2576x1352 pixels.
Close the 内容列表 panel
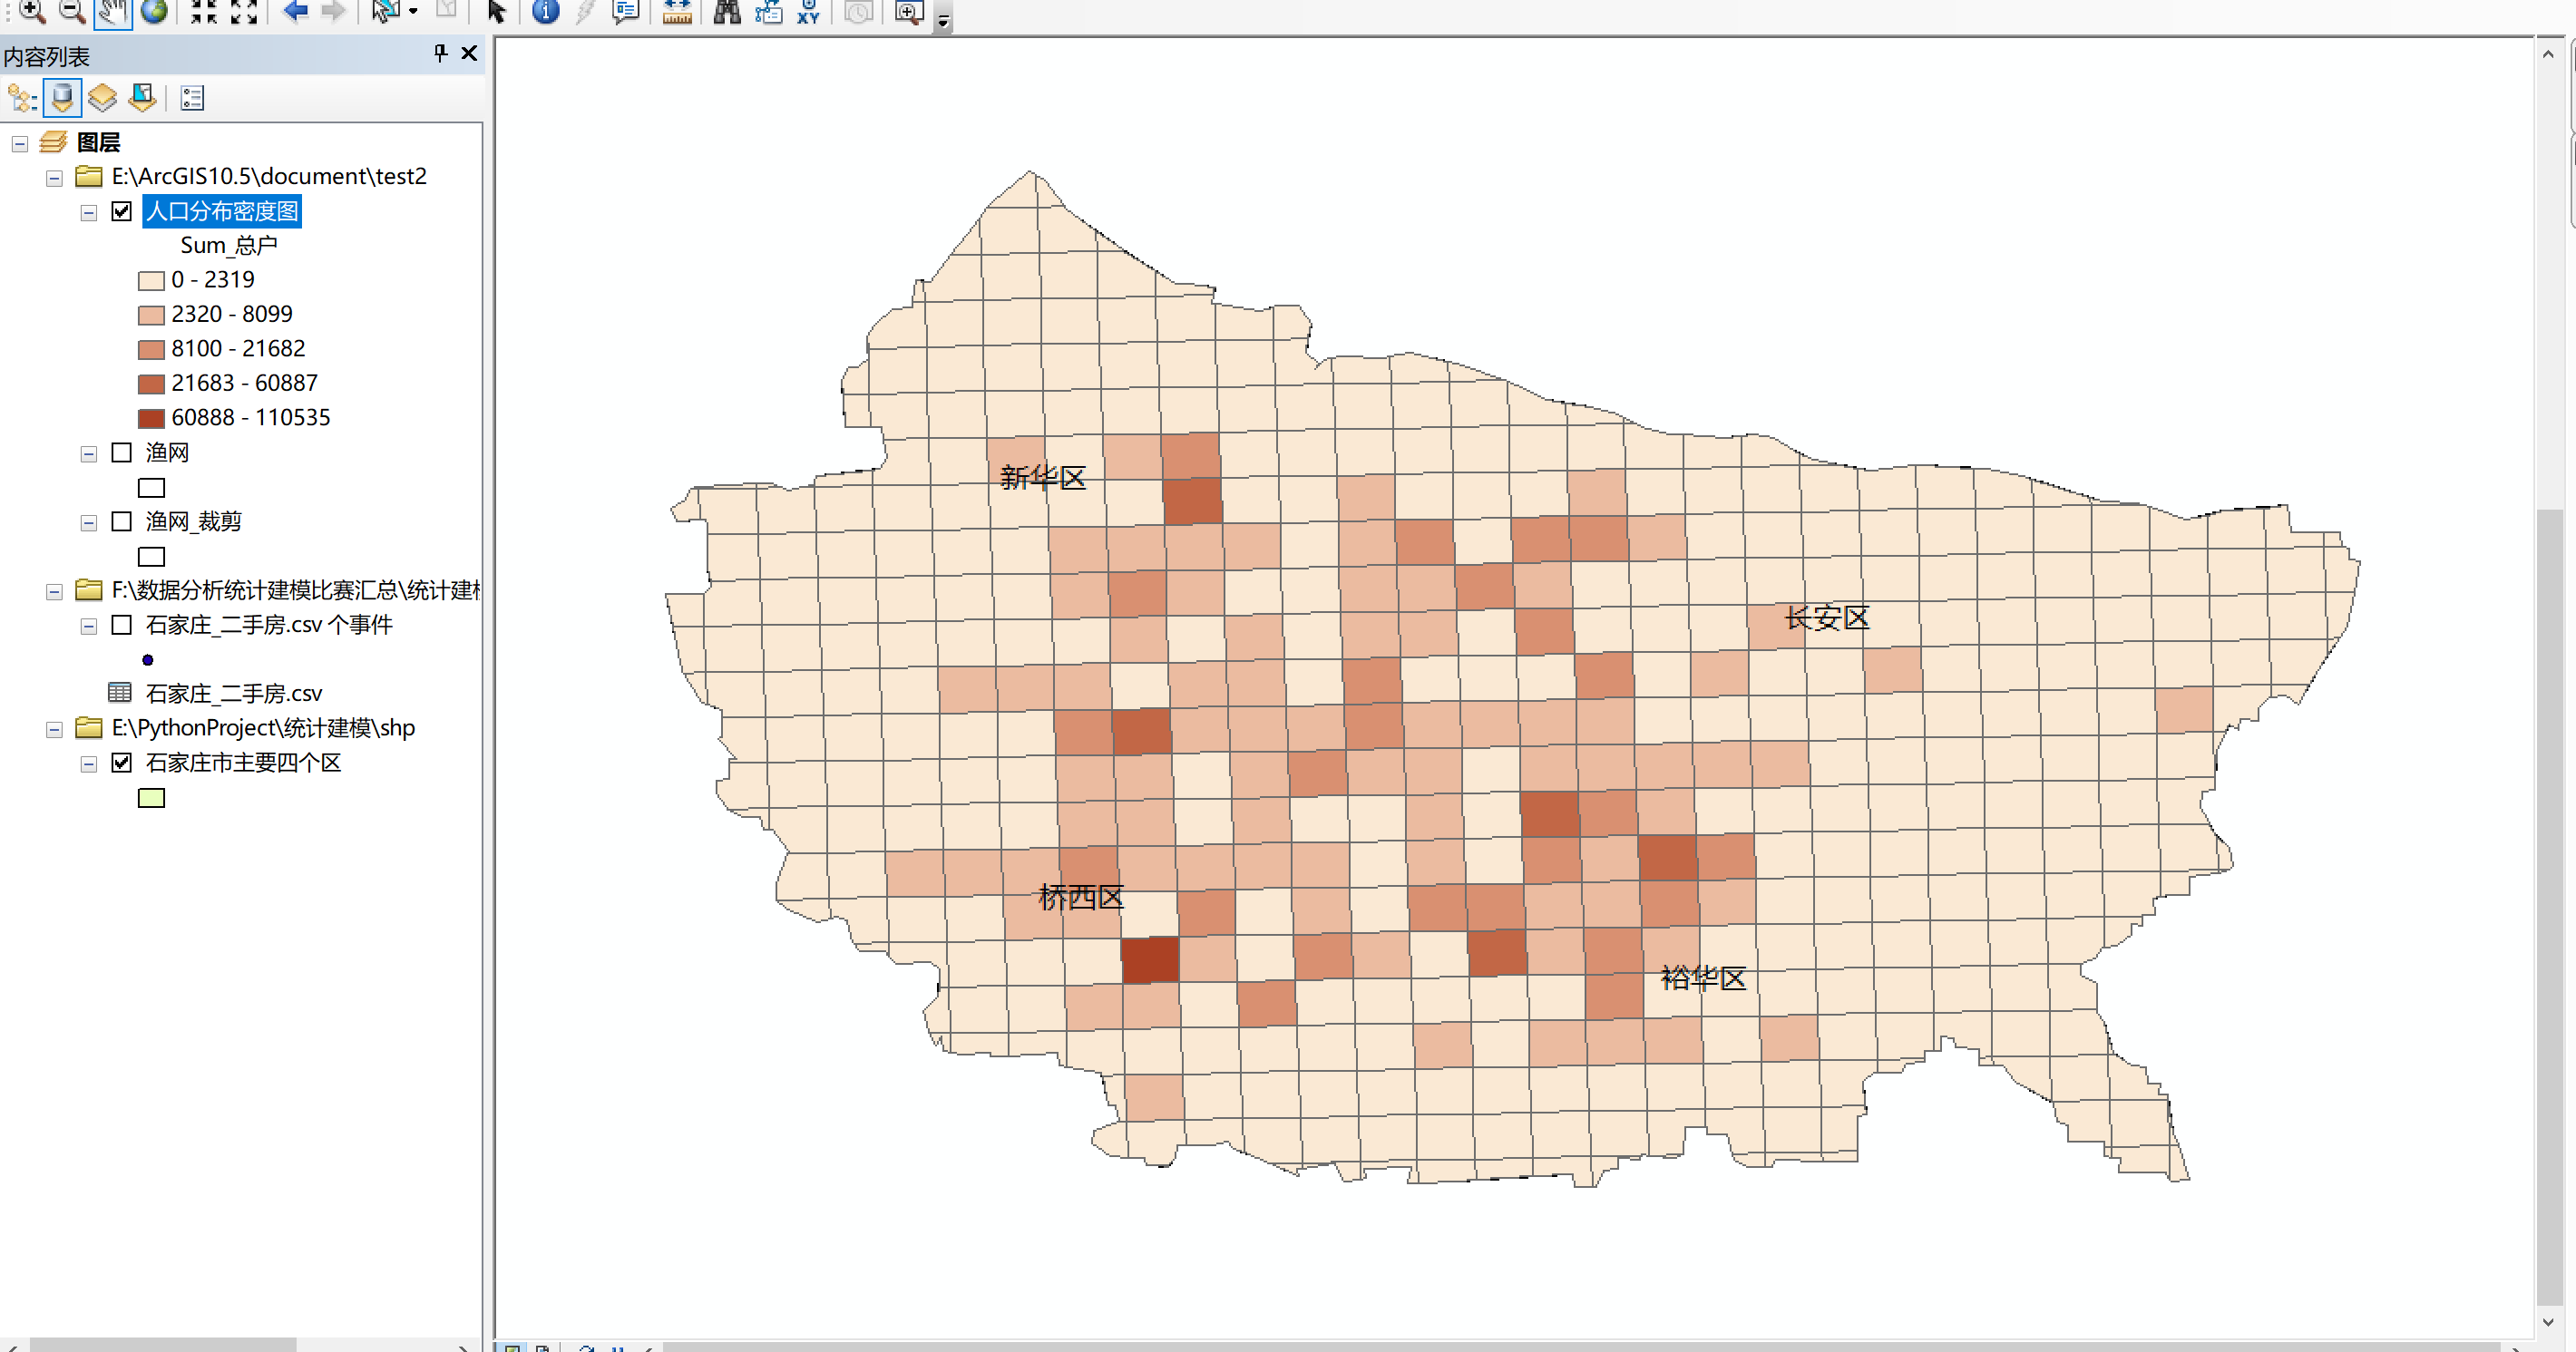click(469, 53)
